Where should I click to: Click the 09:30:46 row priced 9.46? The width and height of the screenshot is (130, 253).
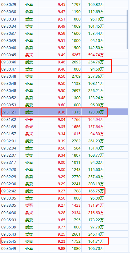tap(64, 62)
